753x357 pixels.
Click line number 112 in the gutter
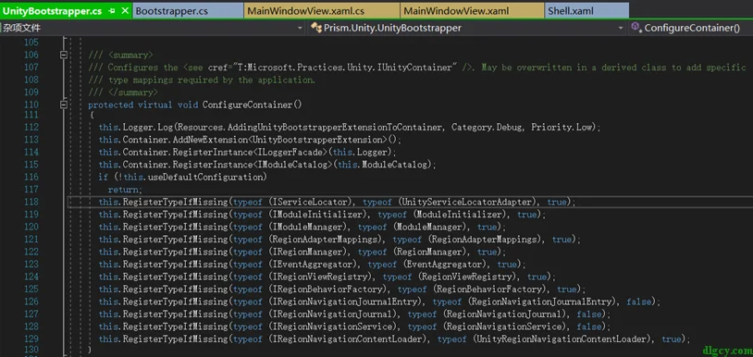(31, 127)
